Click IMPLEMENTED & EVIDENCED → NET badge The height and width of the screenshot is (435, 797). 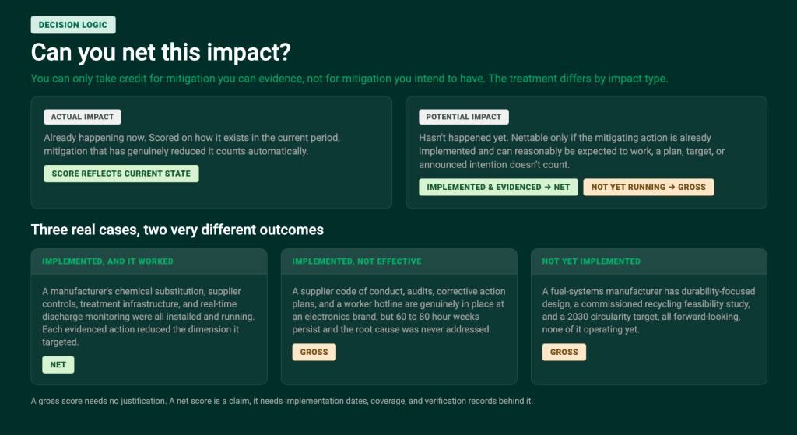tap(498, 187)
